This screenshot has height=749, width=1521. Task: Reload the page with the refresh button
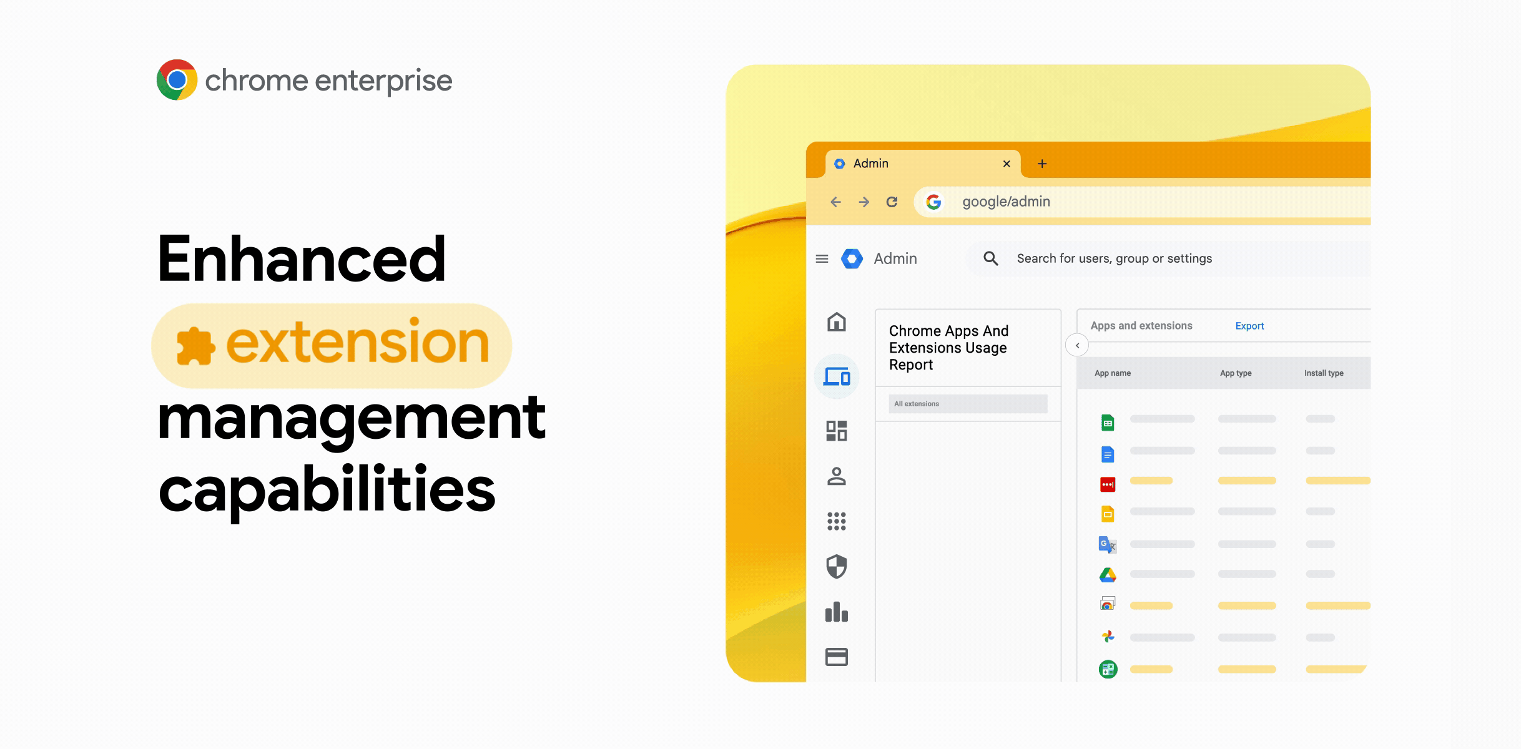(x=892, y=202)
